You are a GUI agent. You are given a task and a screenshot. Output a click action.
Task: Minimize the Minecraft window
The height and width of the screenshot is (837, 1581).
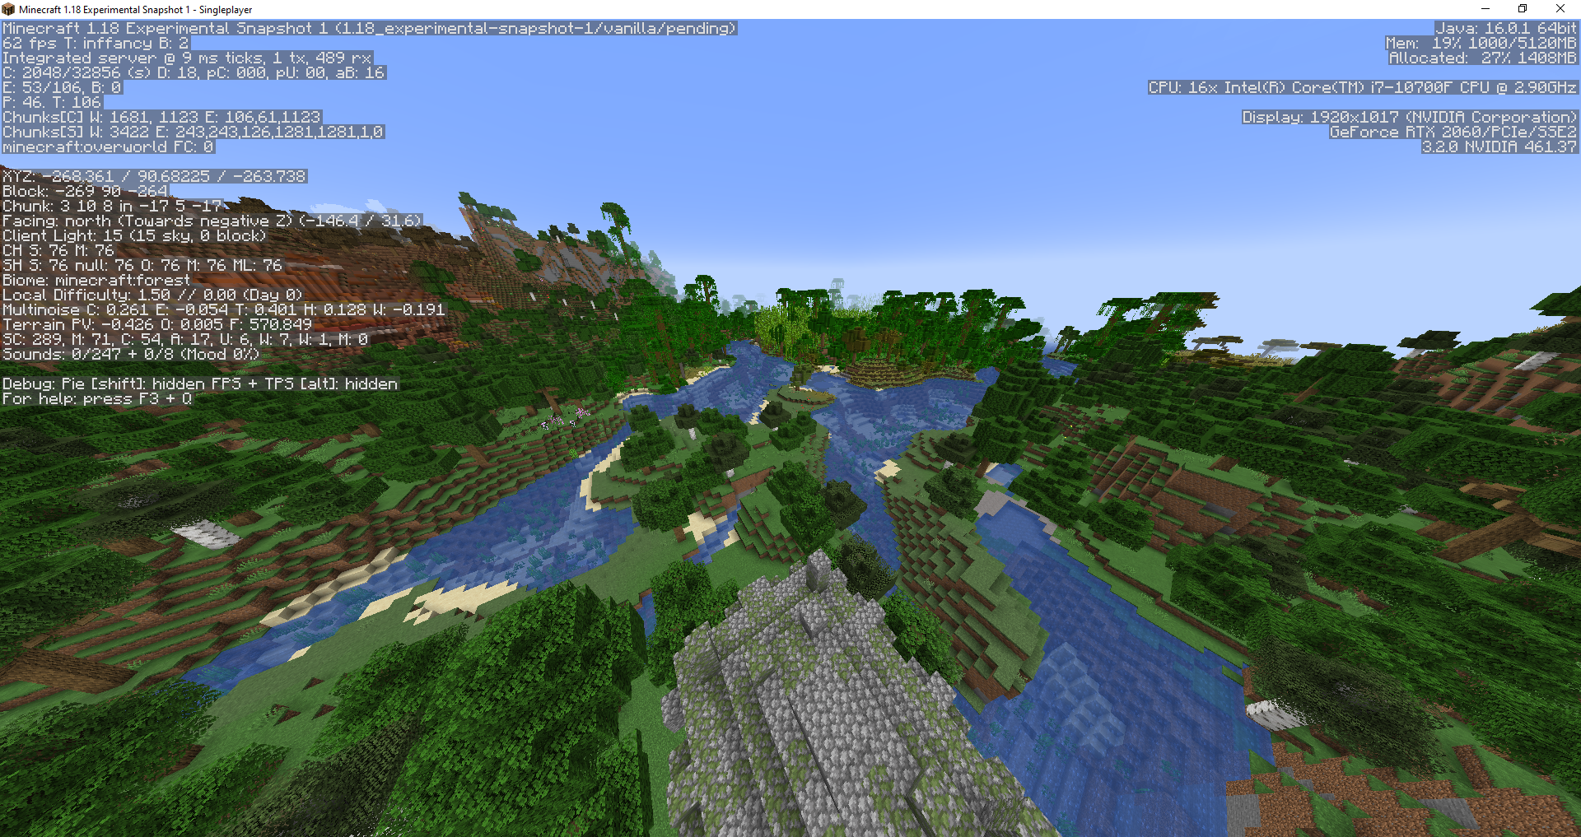click(1485, 9)
